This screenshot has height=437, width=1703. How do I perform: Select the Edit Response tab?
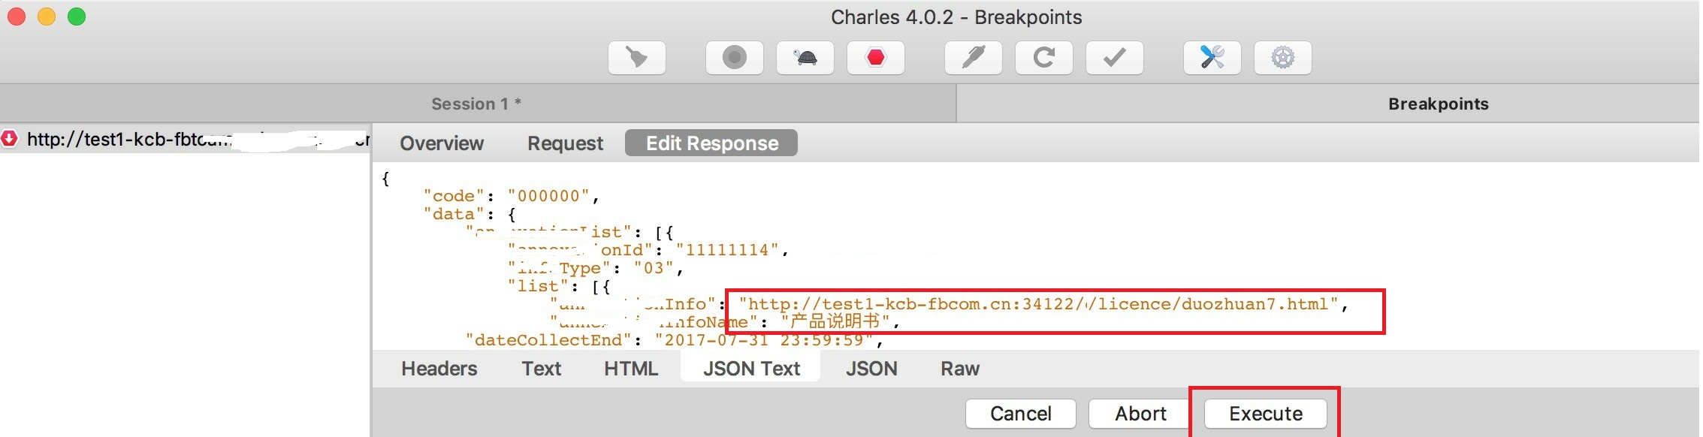point(711,143)
